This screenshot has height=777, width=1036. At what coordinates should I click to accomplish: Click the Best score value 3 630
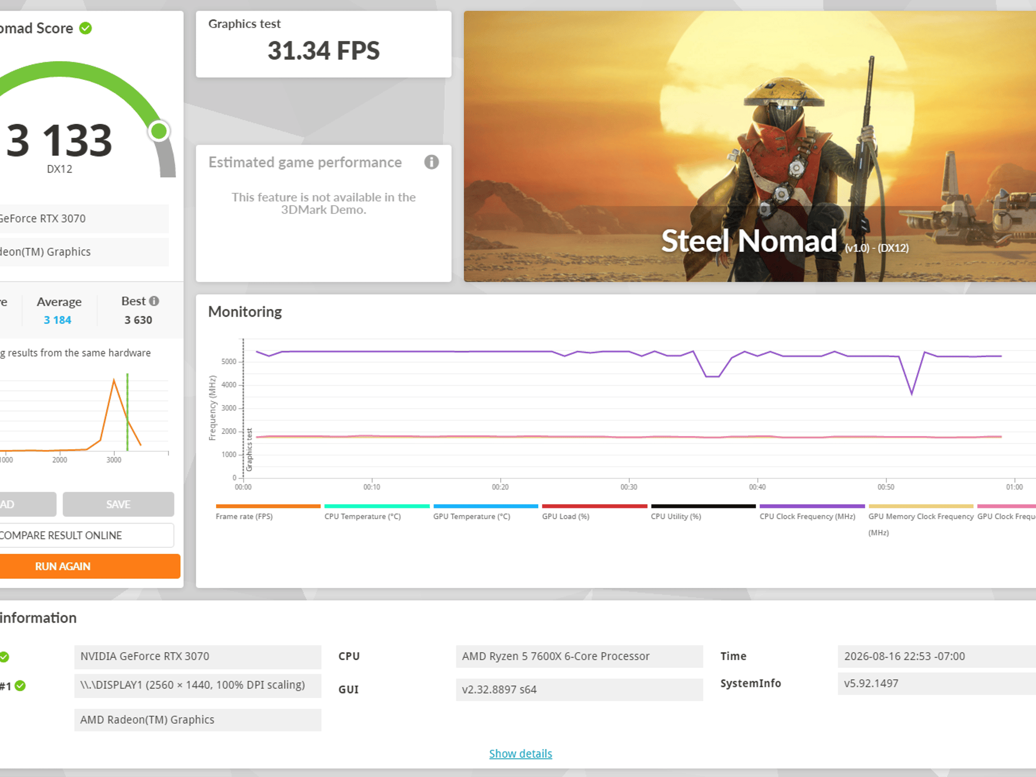(138, 320)
